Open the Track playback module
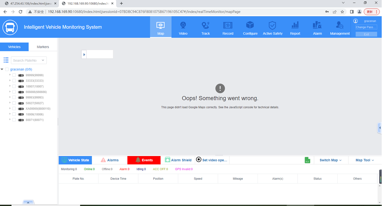Viewport: 382px width, 206px height. click(205, 27)
